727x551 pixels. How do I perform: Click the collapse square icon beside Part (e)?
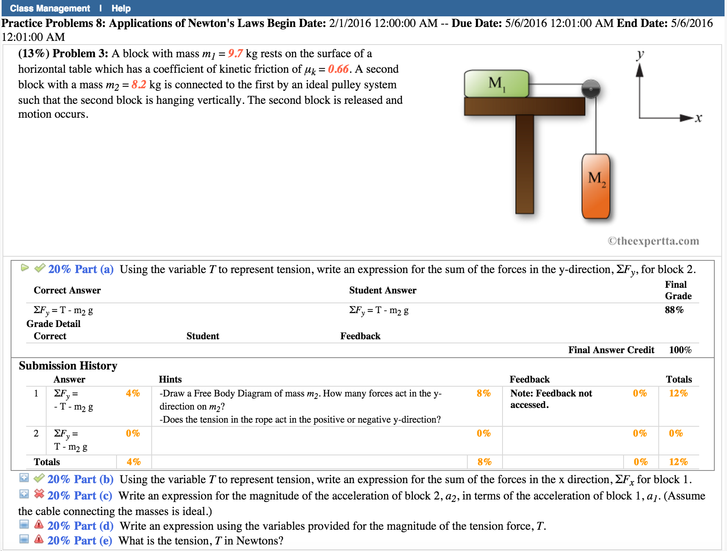tap(23, 540)
